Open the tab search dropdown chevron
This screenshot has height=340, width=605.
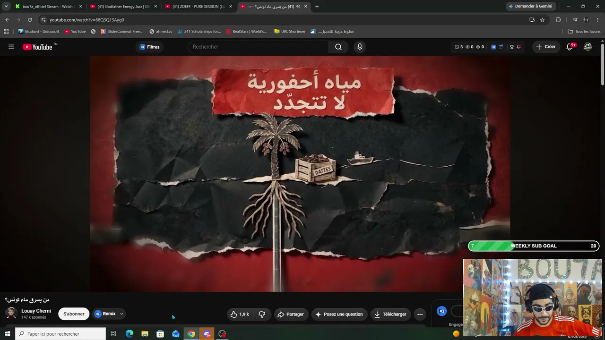[x=6, y=7]
